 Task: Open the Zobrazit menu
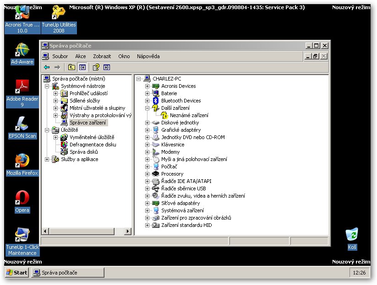coord(102,56)
